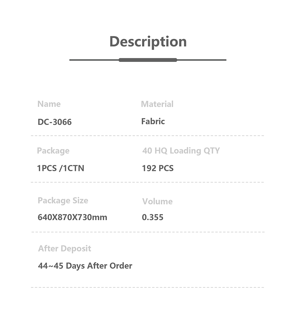Click the Description heading
This screenshot has height=315, width=293.
[148, 41]
